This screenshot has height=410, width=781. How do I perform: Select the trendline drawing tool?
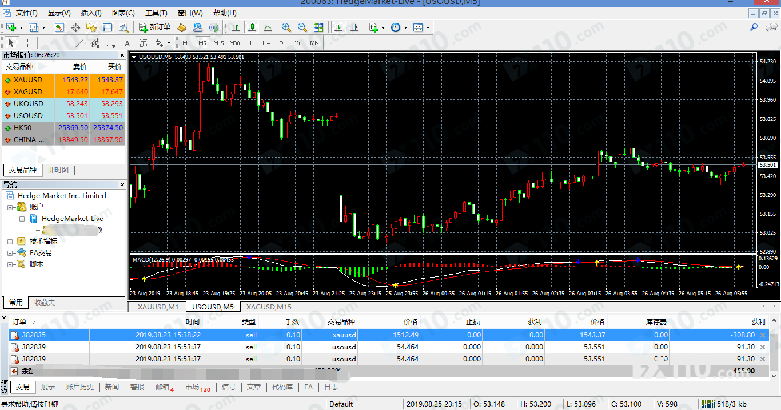[x=79, y=43]
